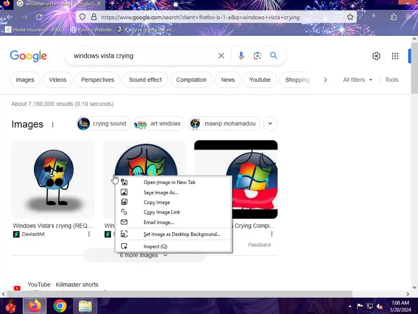Select Copy Image from context menu
The width and height of the screenshot is (418, 314).
[173, 202]
